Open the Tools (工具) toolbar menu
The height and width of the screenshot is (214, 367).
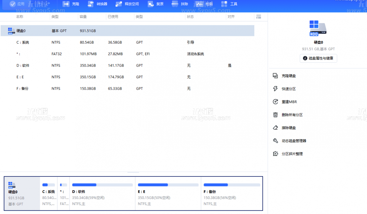coord(229,4)
